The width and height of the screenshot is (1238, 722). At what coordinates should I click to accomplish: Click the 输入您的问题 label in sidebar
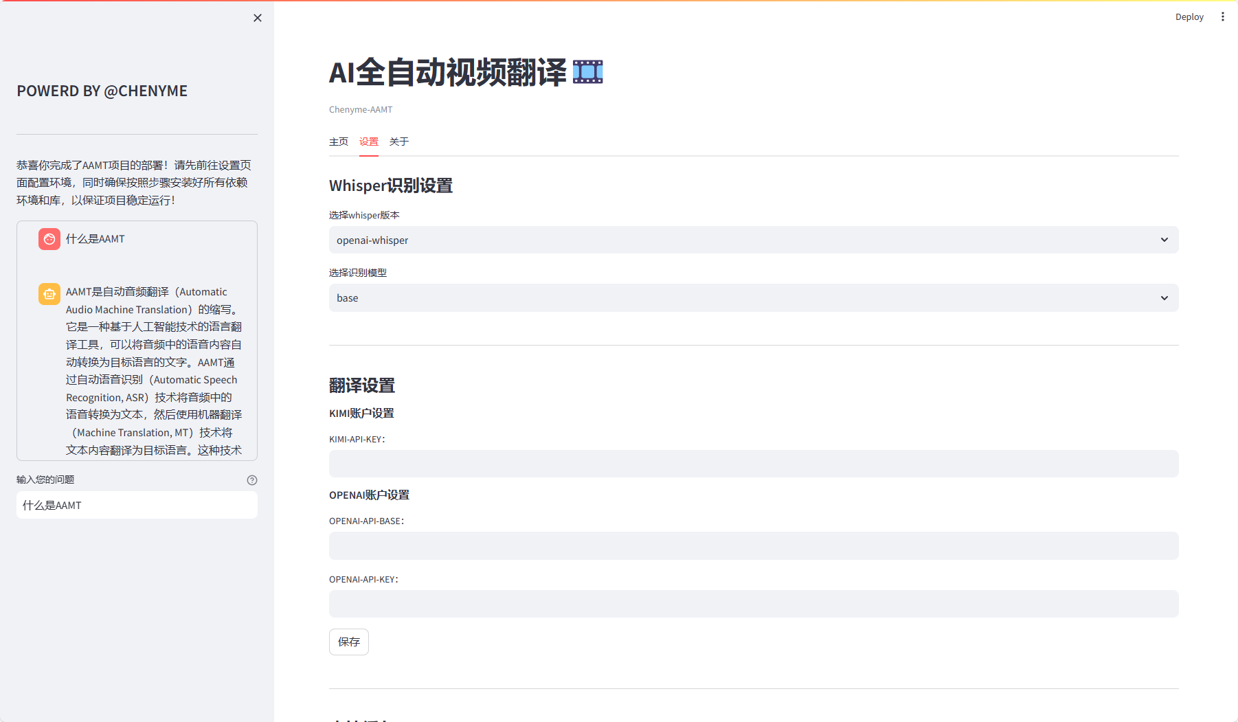[x=45, y=480]
